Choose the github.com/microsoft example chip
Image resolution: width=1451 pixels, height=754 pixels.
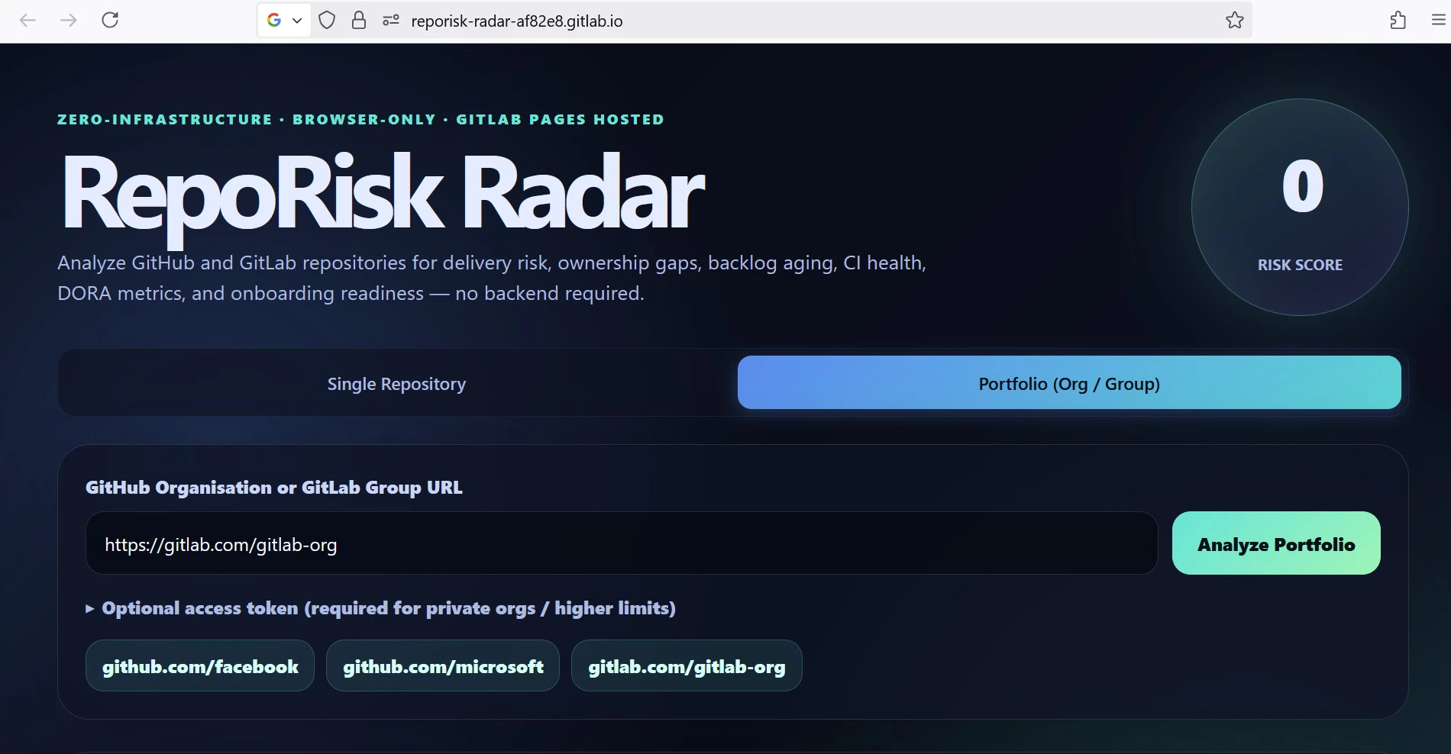pyautogui.click(x=443, y=665)
